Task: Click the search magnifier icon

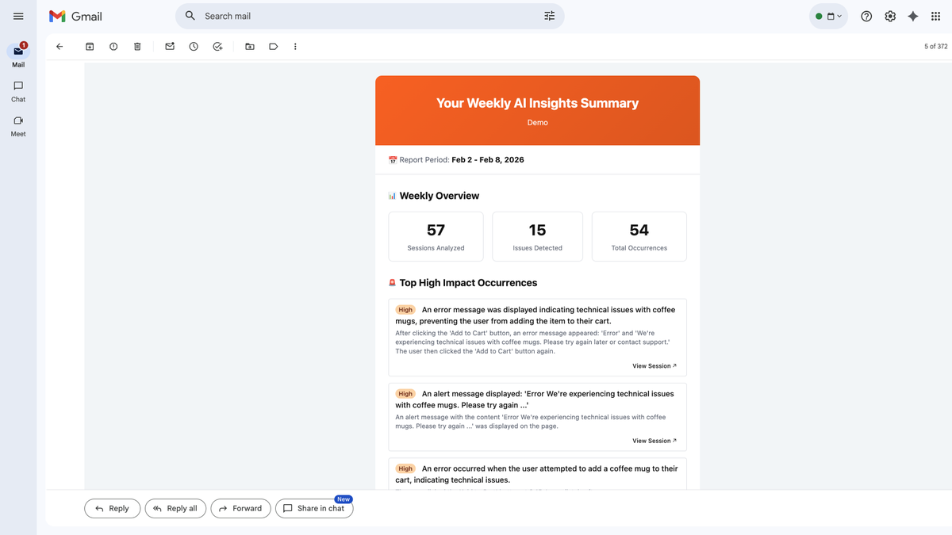Action: click(190, 16)
